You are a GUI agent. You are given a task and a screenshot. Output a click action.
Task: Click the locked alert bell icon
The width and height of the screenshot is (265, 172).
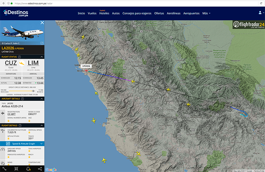point(28,168)
